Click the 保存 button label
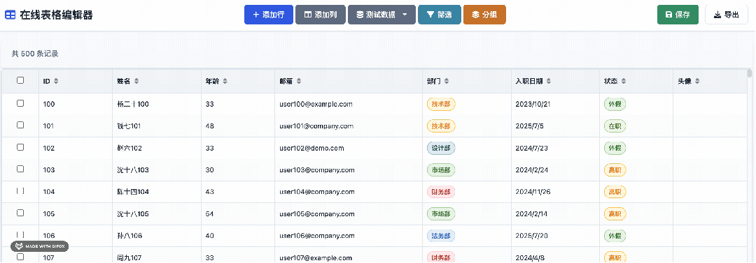Screen dimensions: 756x263 (682, 15)
